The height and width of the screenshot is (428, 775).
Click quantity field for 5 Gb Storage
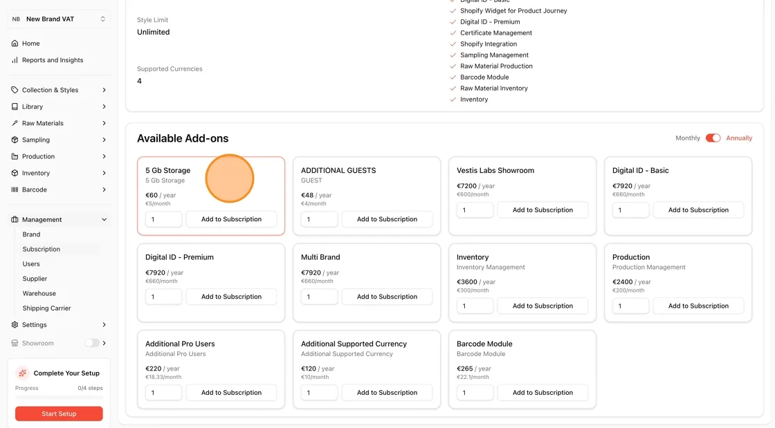163,219
